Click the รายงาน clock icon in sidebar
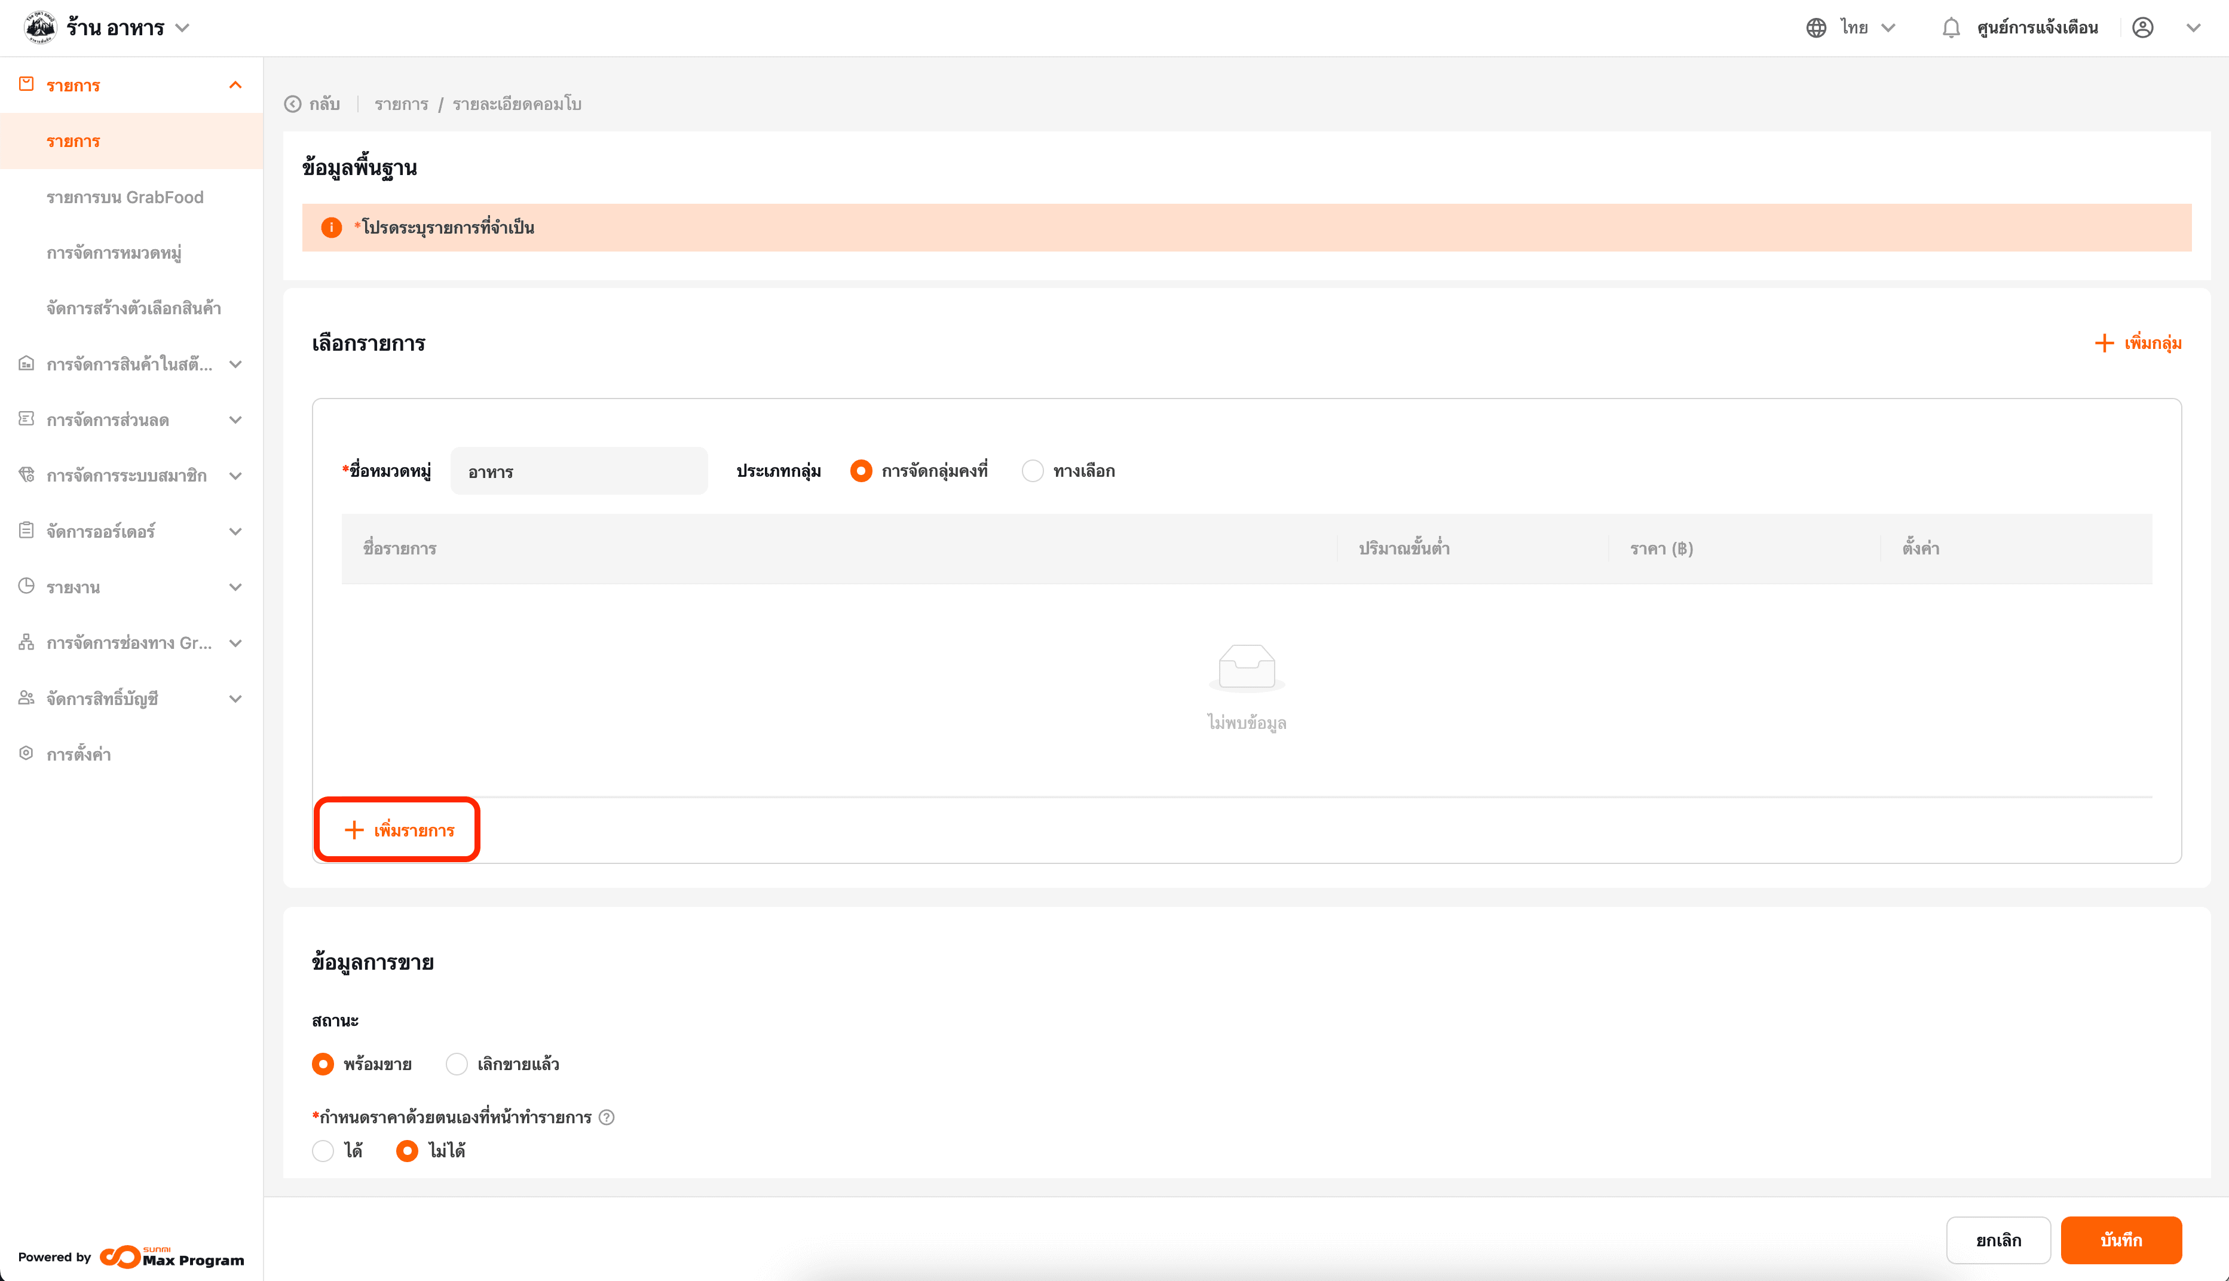Viewport: 2229px width, 1281px height. tap(26, 586)
